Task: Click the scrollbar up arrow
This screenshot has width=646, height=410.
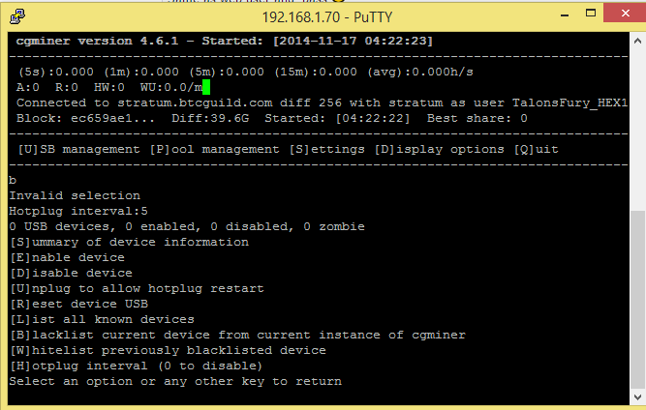Action: pyautogui.click(x=637, y=41)
